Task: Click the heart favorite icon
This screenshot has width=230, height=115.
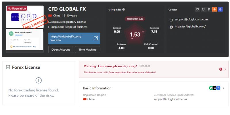Action: pos(198,9)
